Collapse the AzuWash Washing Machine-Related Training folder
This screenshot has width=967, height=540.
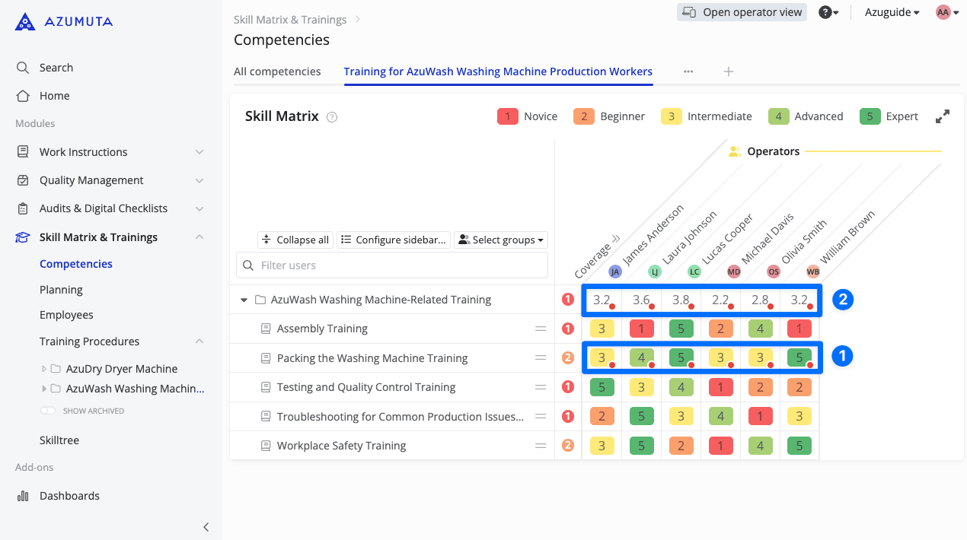click(x=244, y=300)
